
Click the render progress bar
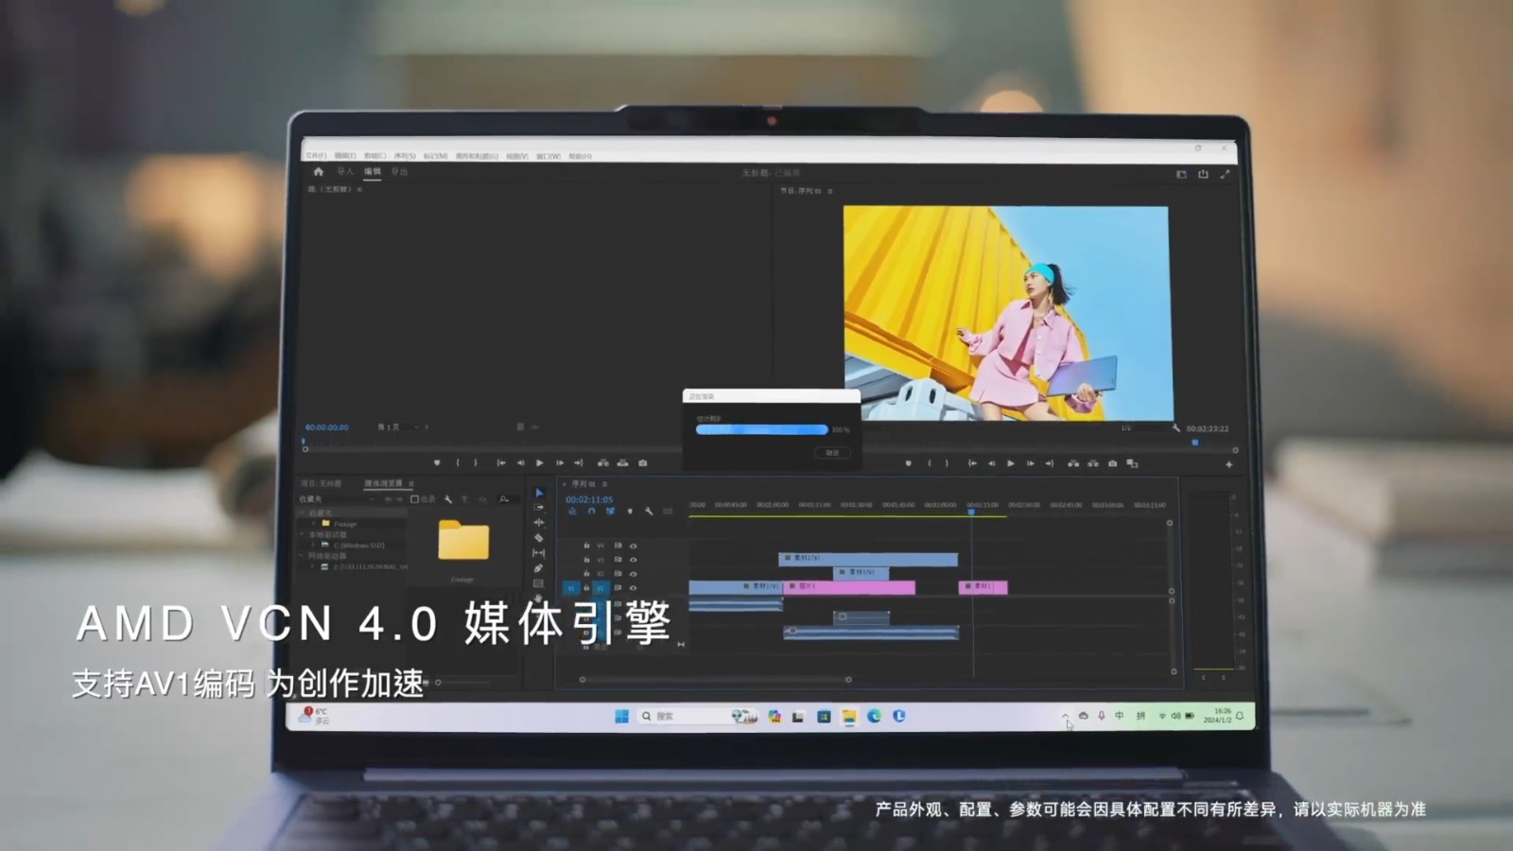coord(762,429)
